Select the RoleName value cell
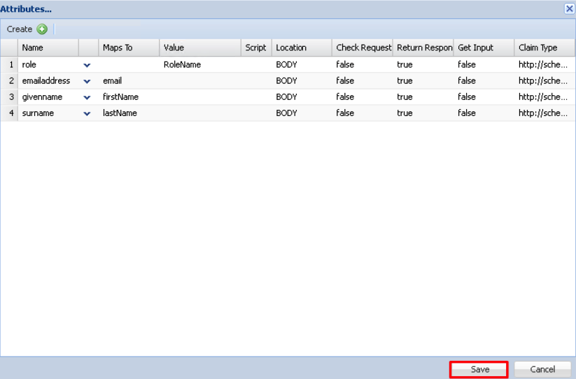 coord(183,64)
